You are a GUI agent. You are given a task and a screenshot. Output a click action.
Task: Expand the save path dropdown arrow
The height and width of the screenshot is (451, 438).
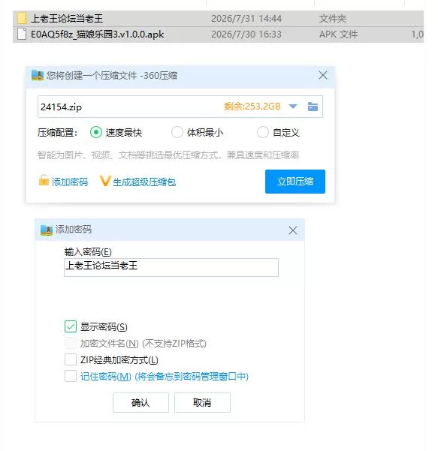293,107
